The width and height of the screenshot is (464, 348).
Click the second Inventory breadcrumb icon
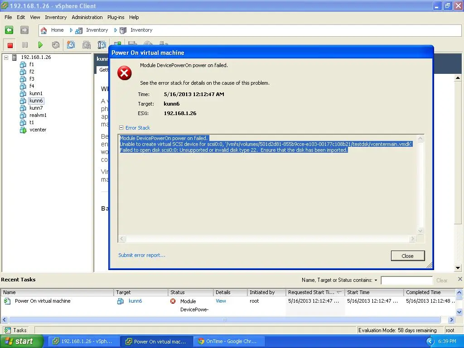pos(123,30)
